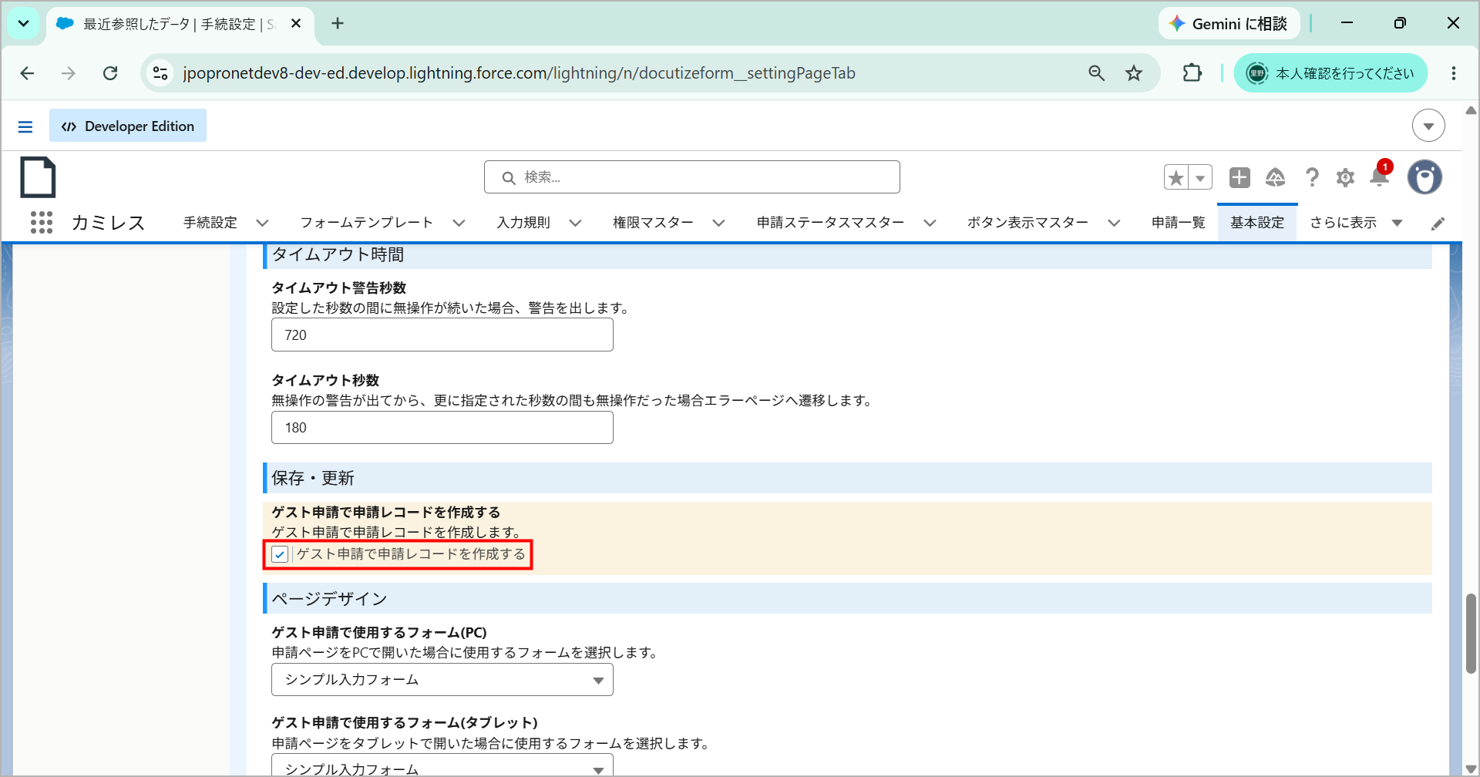This screenshot has height=777, width=1480.
Task: Open the ボタン表示マスター tab
Action: [x=1028, y=223]
